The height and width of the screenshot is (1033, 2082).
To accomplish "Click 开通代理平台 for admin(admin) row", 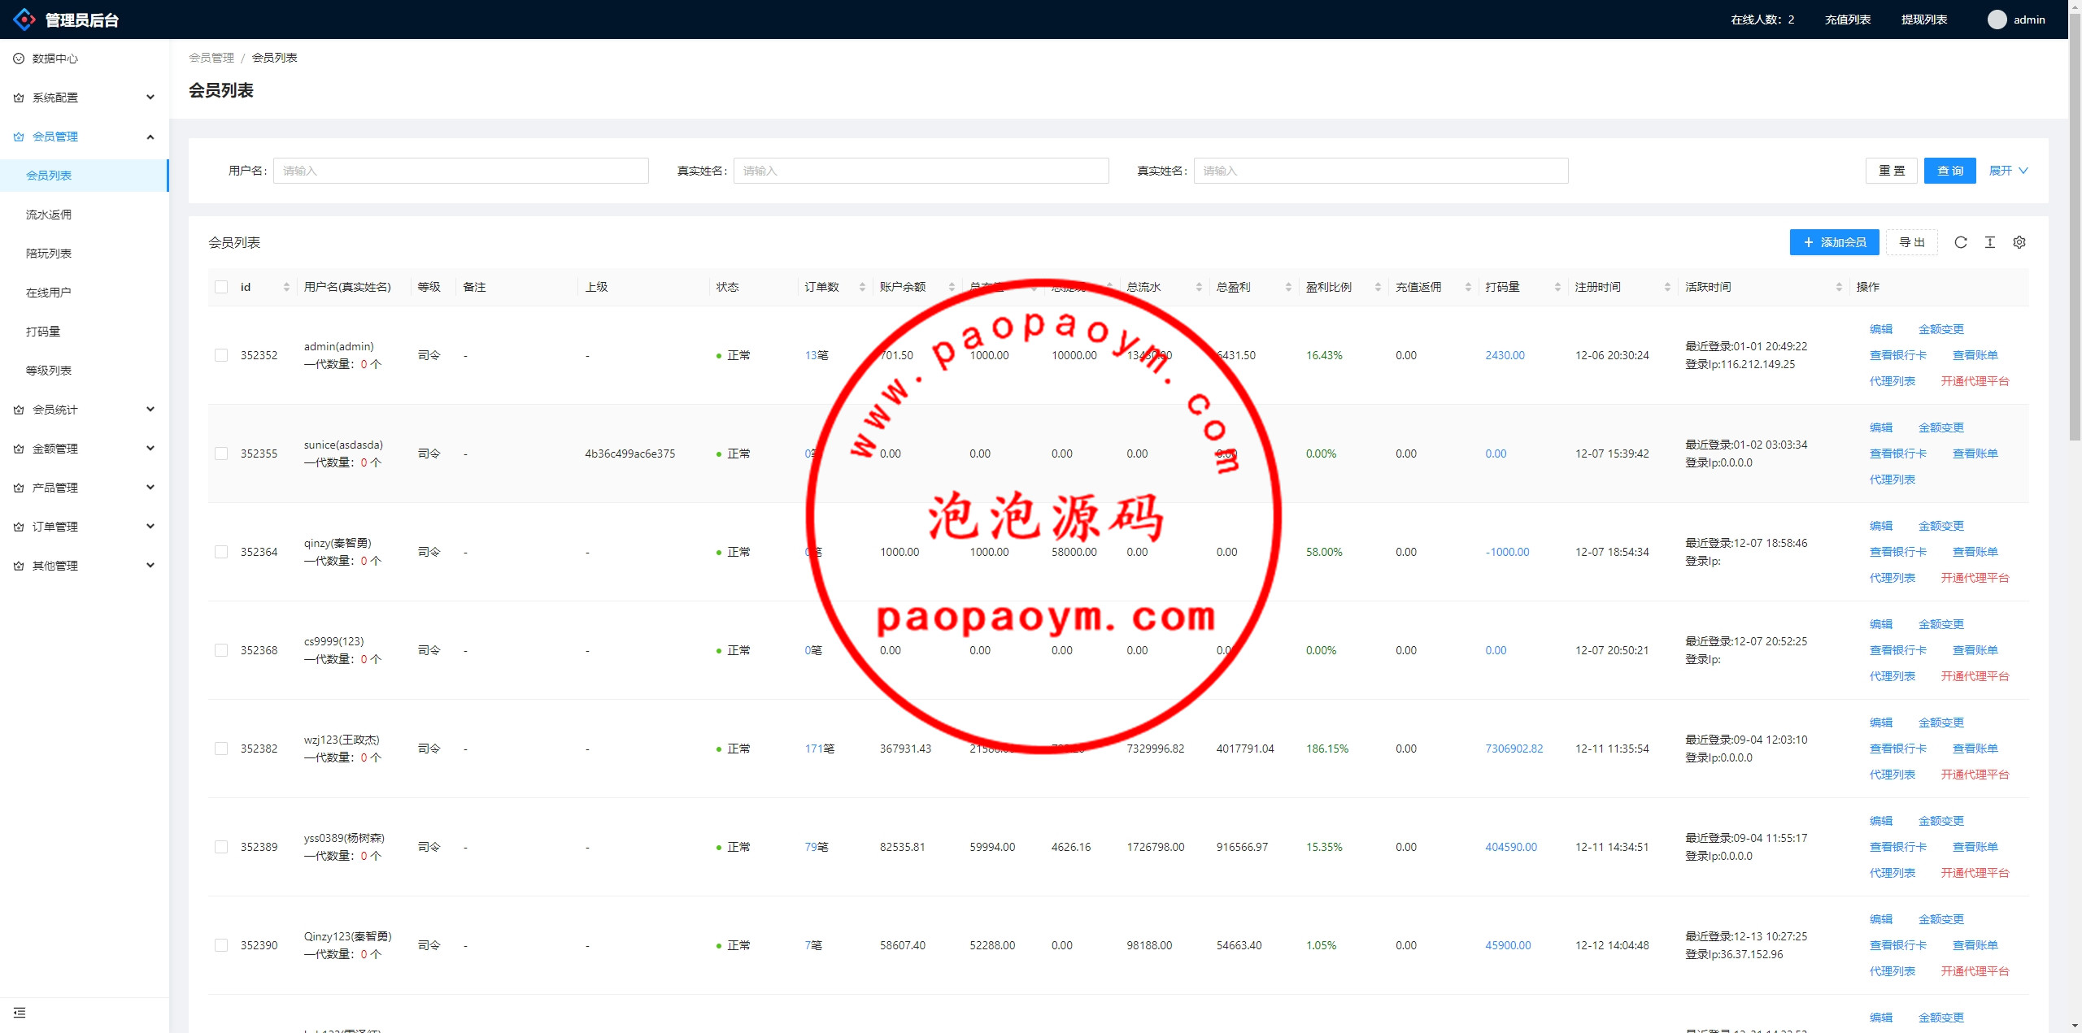I will pos(1975,381).
